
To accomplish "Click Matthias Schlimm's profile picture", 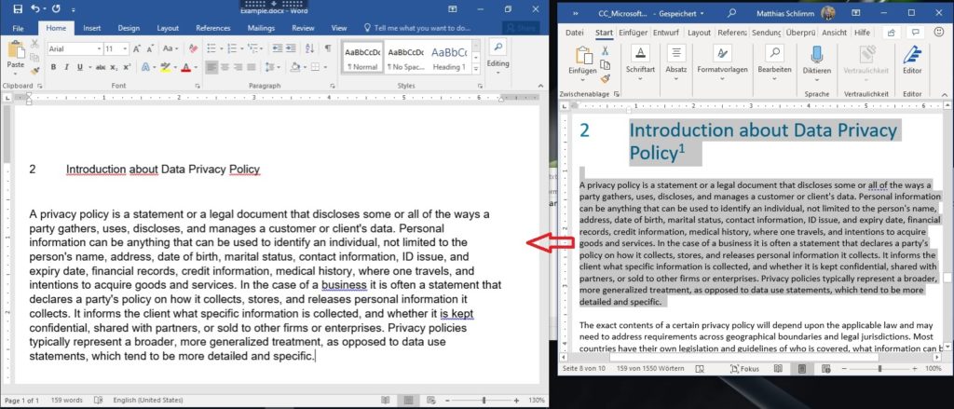I will click(827, 12).
